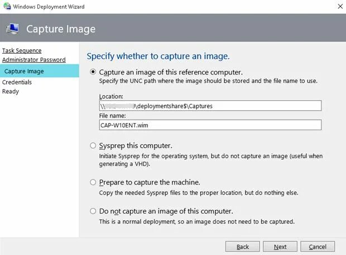Viewport: 346px width, 255px height.
Task: Click the Windows Deployment Wizard title bar icon
Action: pos(6,6)
